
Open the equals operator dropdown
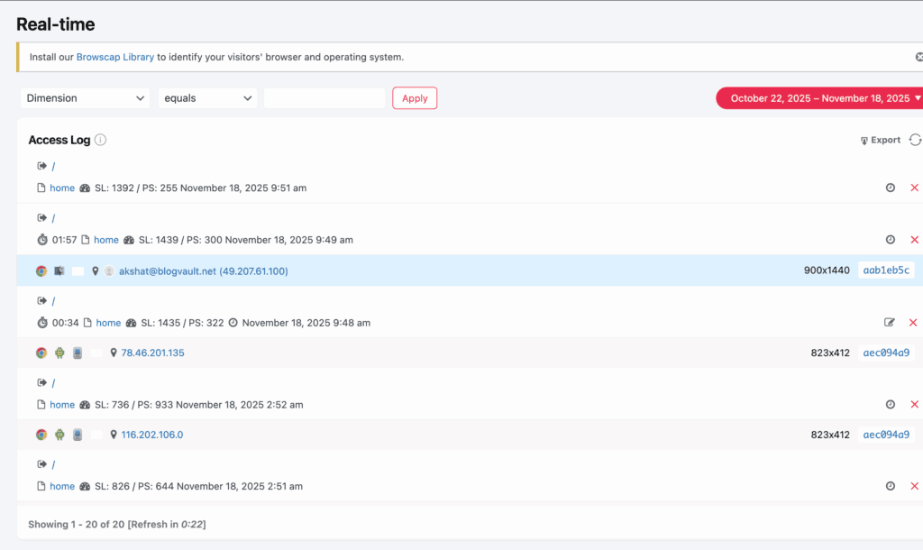point(207,98)
